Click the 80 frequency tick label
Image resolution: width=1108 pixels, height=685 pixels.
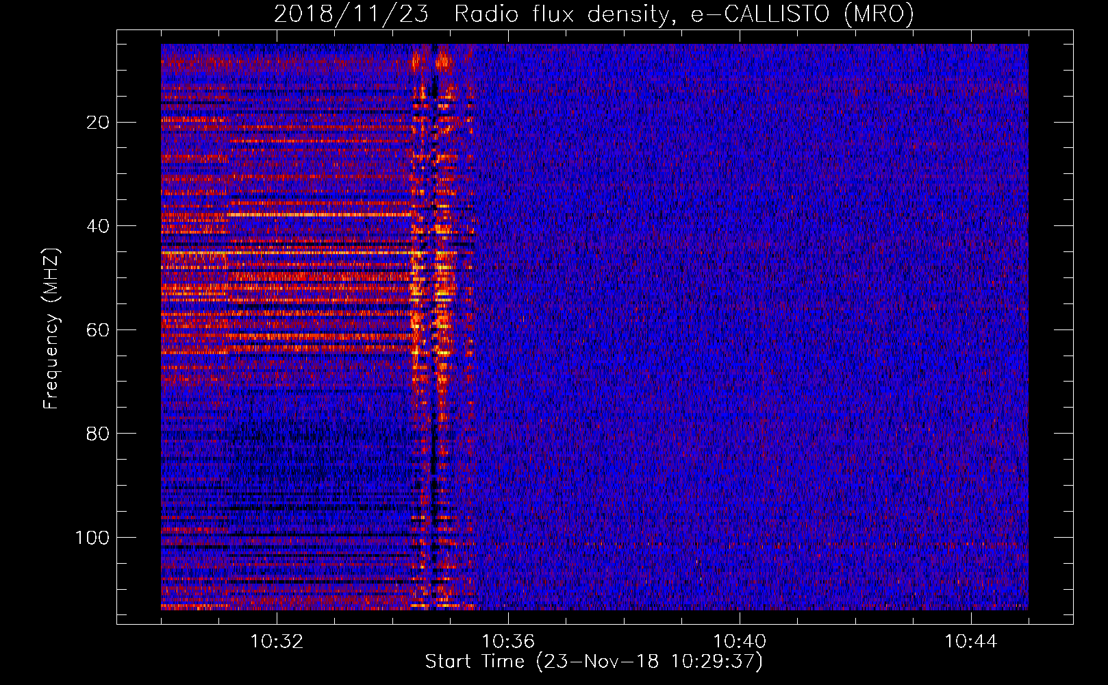pos(99,434)
